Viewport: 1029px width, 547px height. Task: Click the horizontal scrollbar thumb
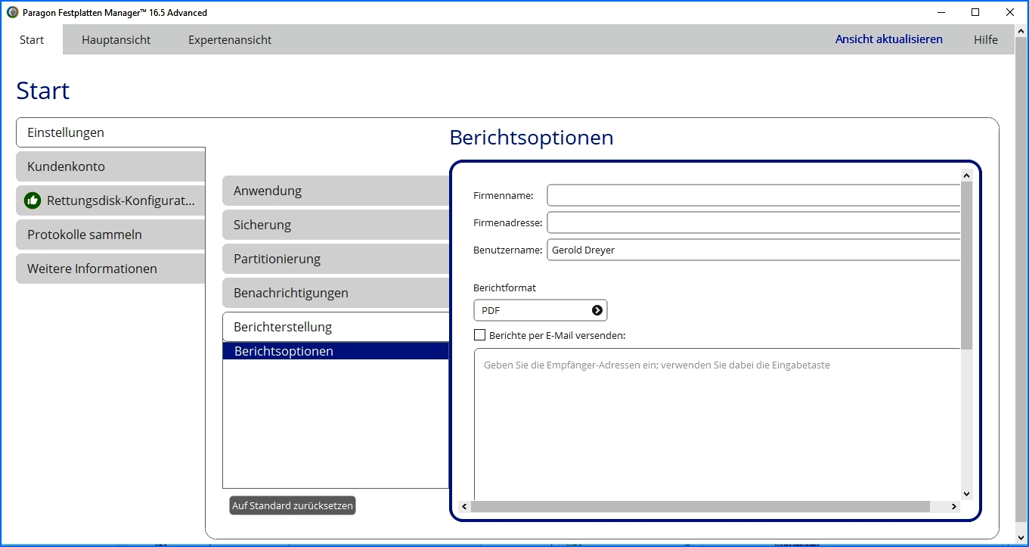click(699, 507)
